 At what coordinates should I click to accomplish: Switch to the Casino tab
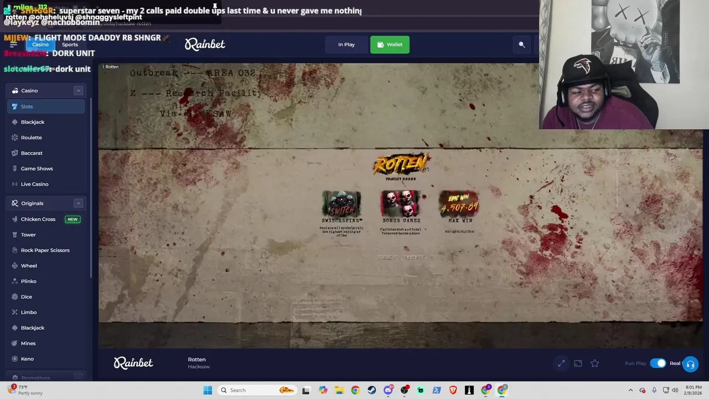(x=40, y=44)
